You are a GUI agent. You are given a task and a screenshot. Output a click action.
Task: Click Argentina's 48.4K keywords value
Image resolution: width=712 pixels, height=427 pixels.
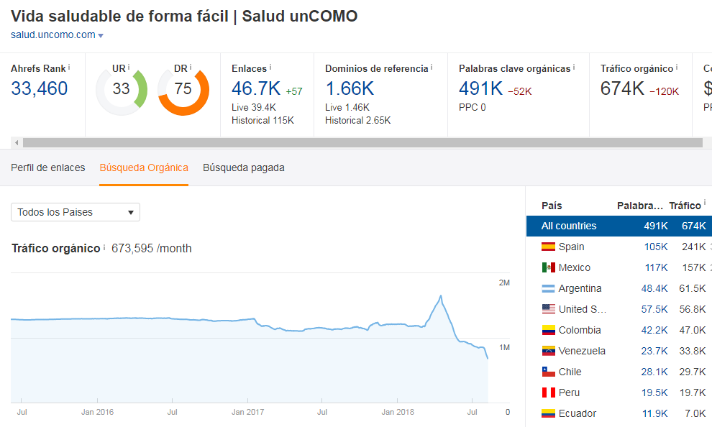[x=654, y=288]
